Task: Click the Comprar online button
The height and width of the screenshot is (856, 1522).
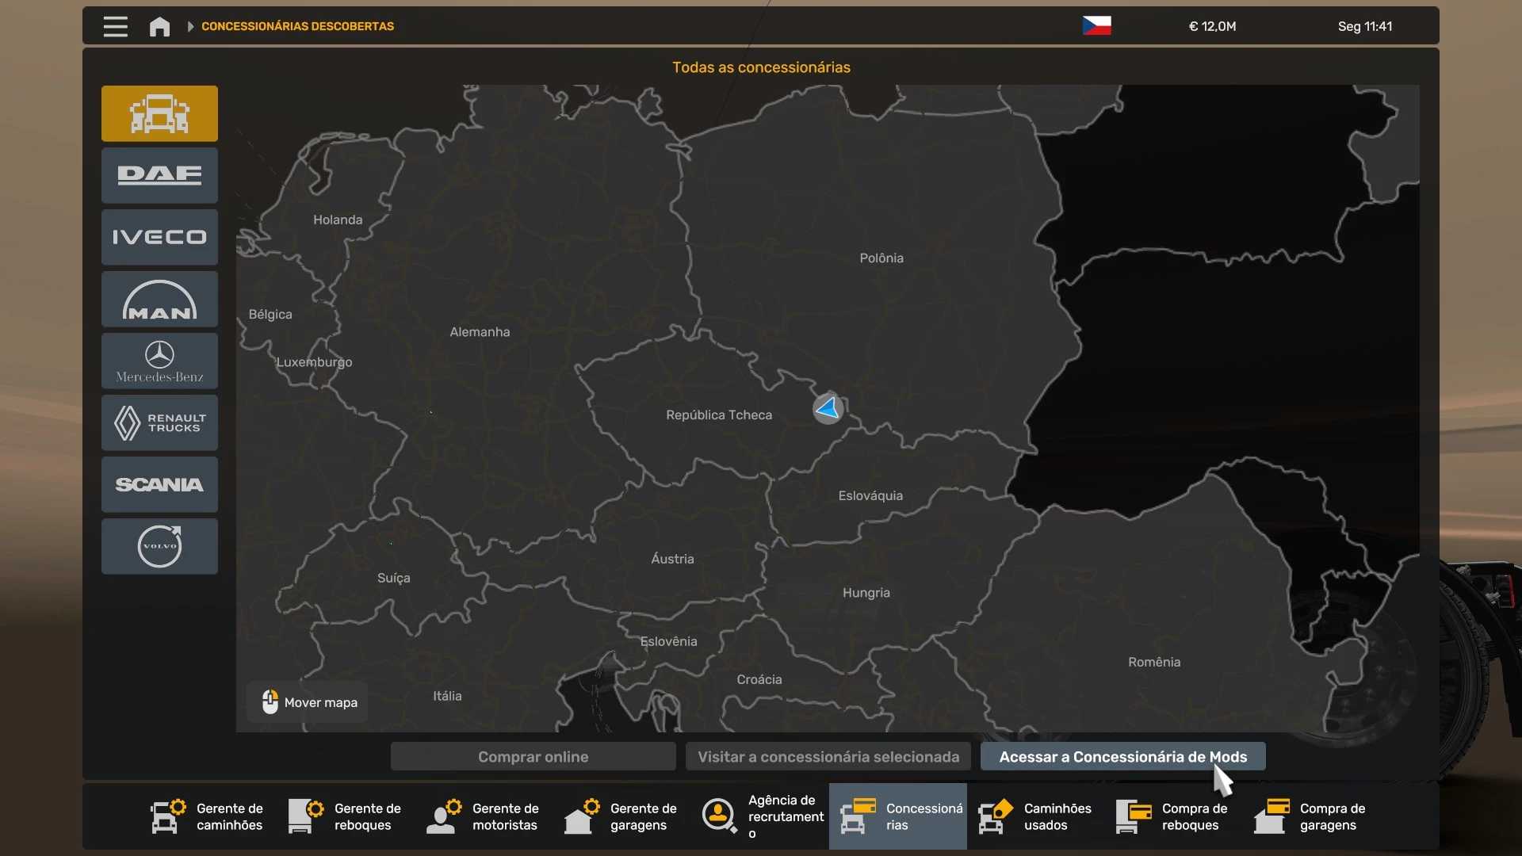Action: [533, 756]
